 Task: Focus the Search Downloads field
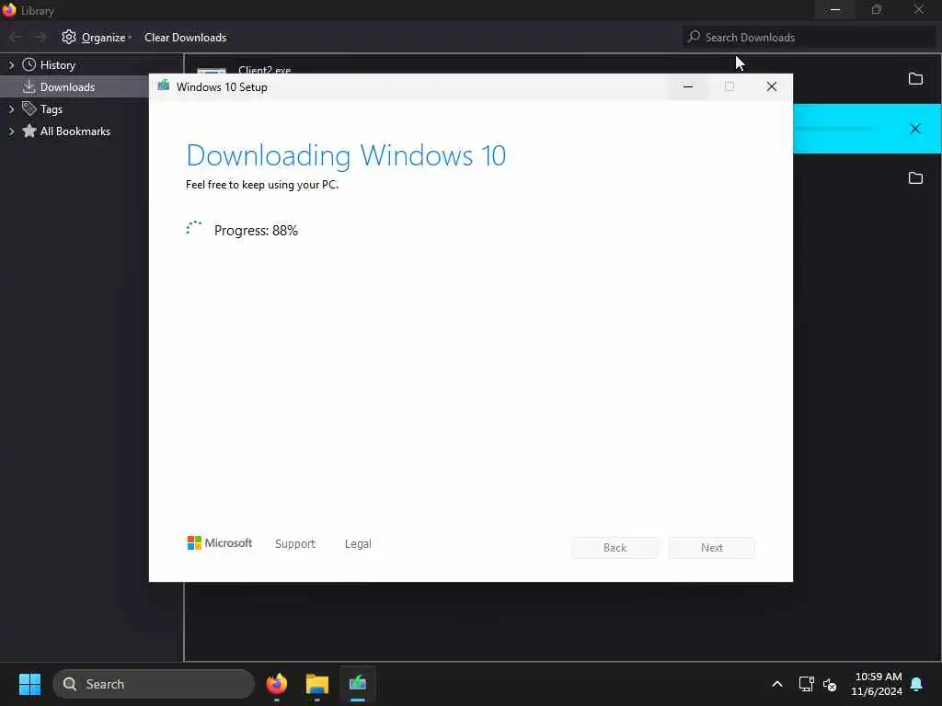coord(809,37)
